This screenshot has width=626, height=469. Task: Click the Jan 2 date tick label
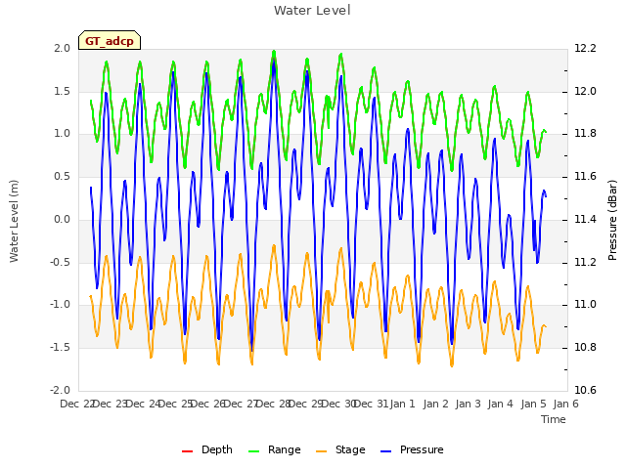[435, 404]
